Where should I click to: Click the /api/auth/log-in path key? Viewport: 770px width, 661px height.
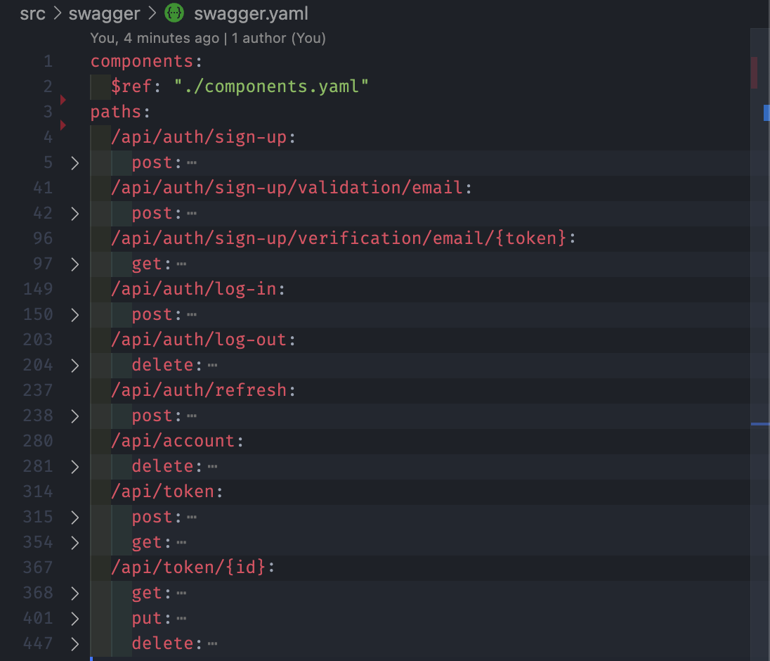tap(194, 289)
